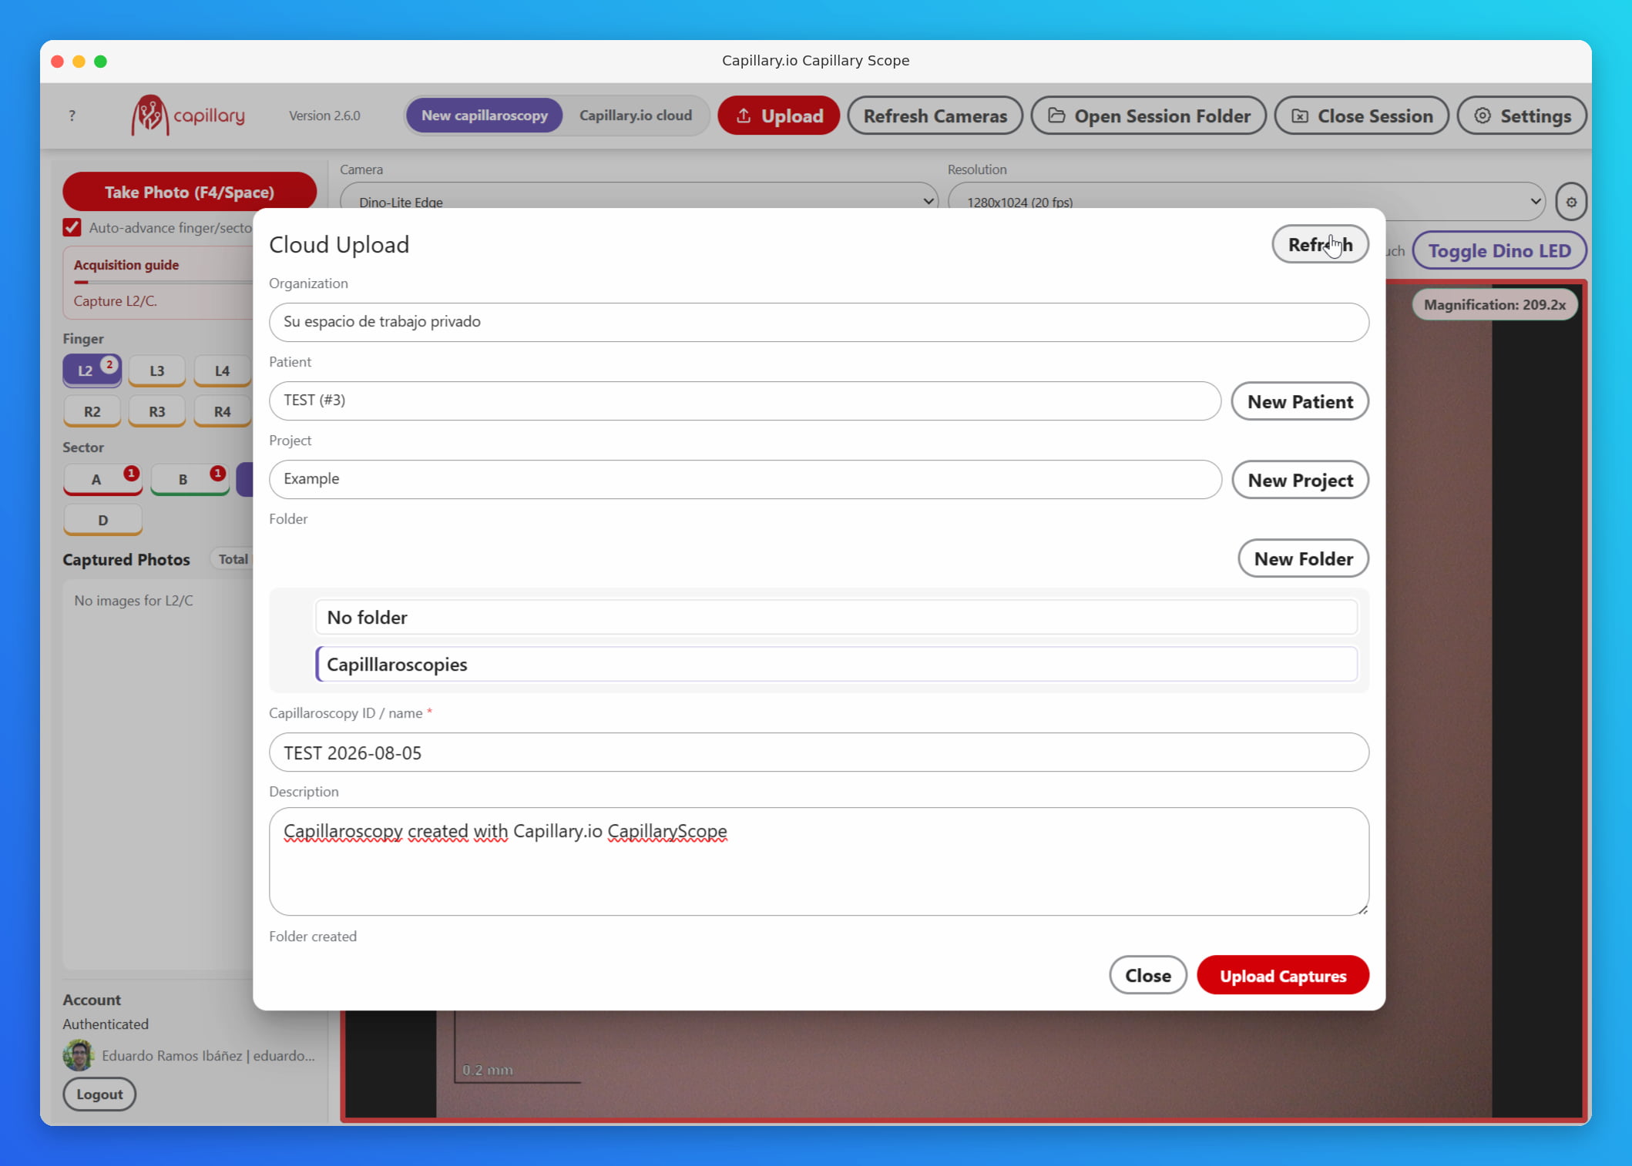
Task: Select finger R4
Action: (x=222, y=411)
